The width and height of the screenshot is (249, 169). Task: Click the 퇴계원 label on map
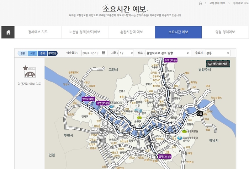(x=194, y=82)
